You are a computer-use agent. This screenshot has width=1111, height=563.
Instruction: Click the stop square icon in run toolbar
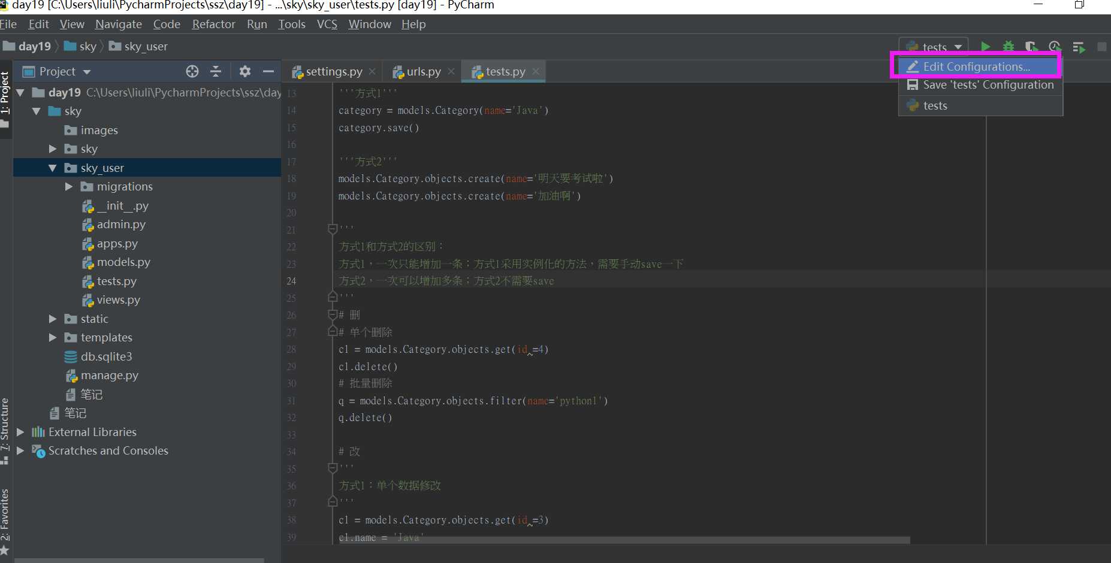click(1101, 46)
